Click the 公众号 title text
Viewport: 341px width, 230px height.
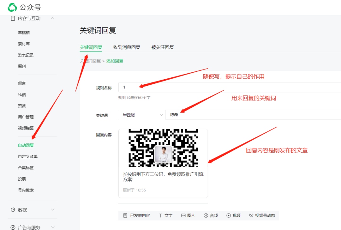click(30, 7)
